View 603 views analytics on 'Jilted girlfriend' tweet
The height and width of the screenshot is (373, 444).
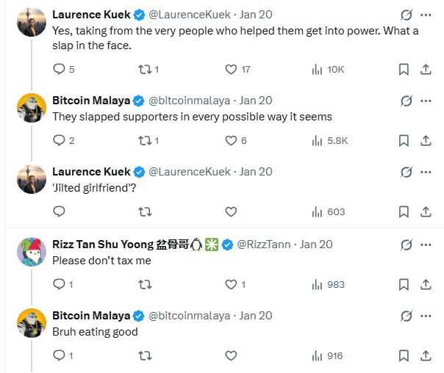pos(328,211)
